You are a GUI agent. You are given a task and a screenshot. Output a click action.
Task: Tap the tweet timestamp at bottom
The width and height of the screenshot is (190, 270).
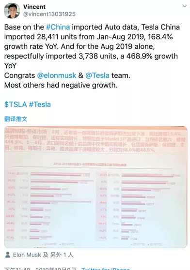(x=40, y=269)
